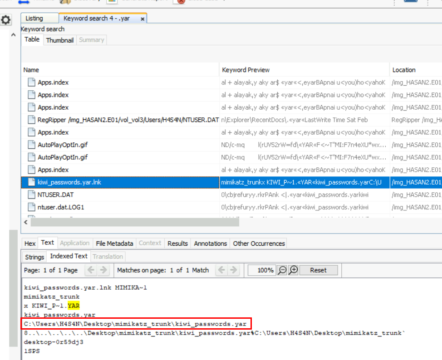Viewport: 442px width, 360px height.
Task: Collapse the left panel chevron arrow
Action: [x=13, y=34]
